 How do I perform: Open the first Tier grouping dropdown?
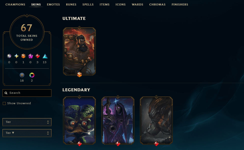pos(27,122)
